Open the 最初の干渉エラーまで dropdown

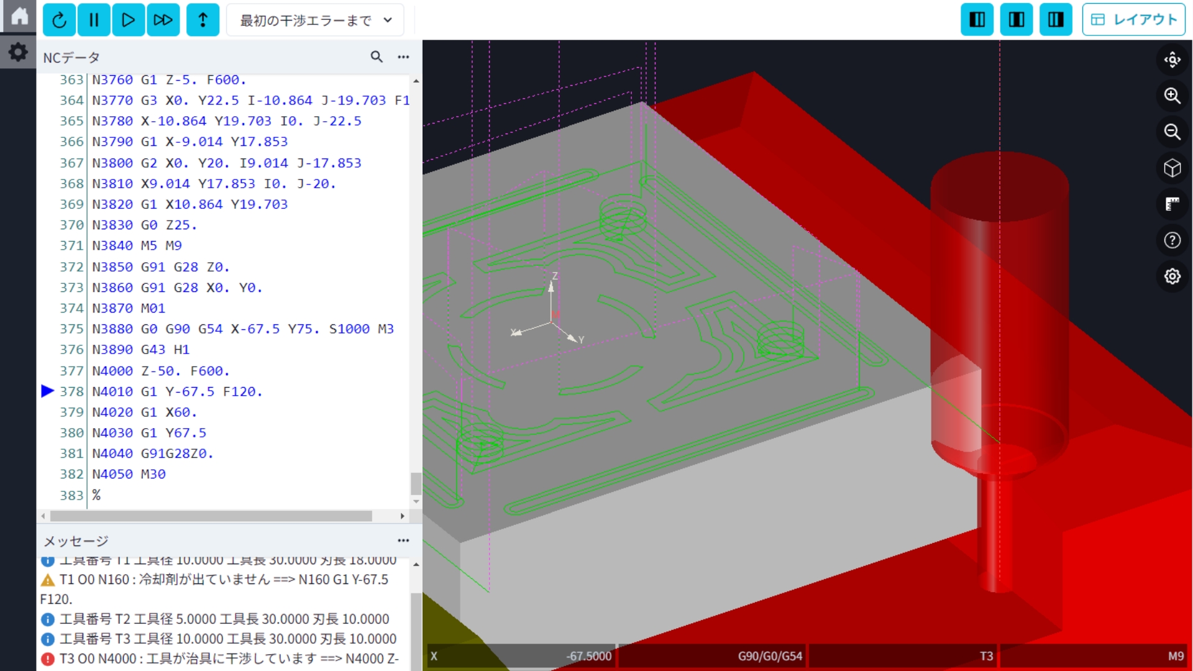315,19
